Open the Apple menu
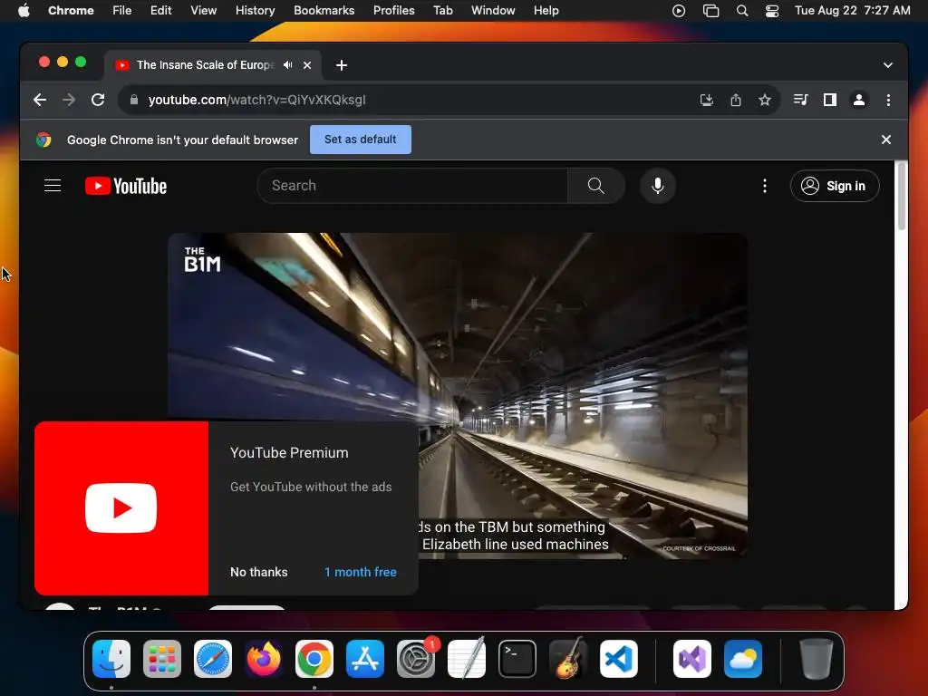 [x=24, y=11]
